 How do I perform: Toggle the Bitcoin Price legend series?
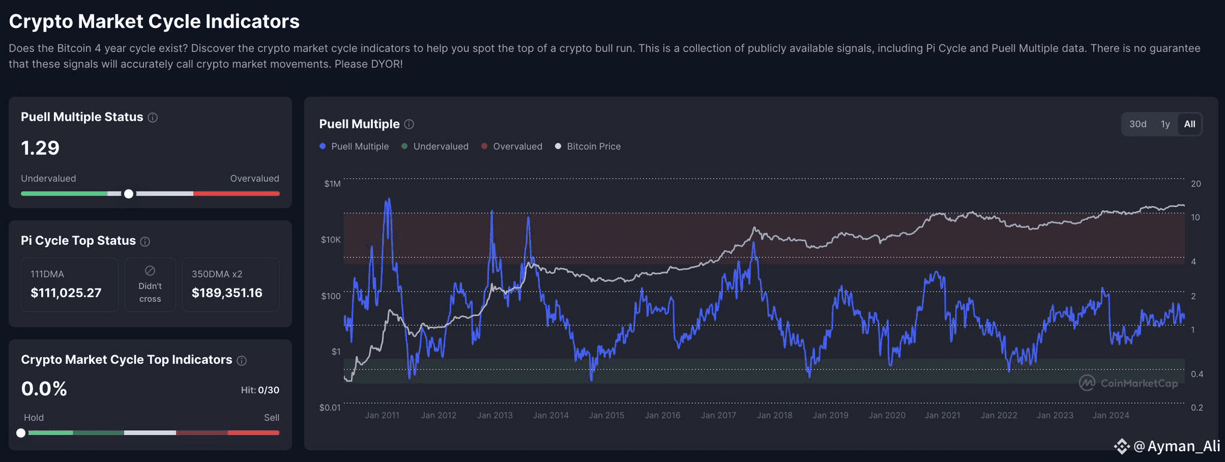point(588,147)
